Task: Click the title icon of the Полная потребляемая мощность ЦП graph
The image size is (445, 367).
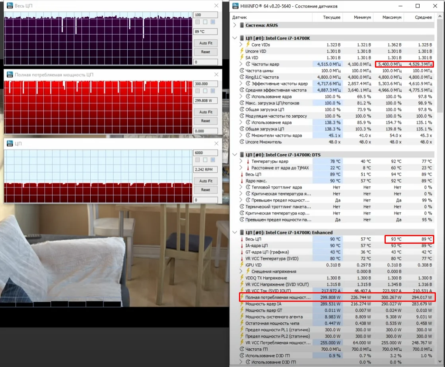Action: 10,75
